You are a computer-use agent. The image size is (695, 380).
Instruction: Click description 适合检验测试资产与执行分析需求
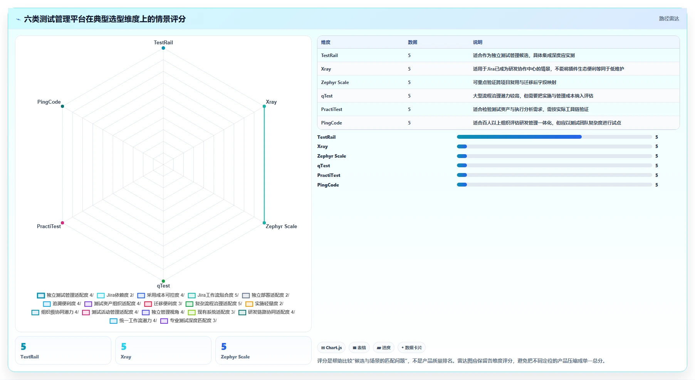(x=531, y=109)
